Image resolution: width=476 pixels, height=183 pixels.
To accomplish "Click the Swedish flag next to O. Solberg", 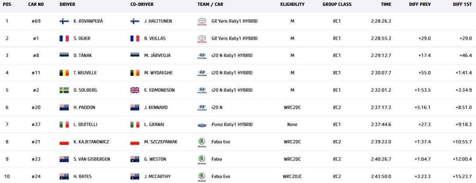I will click(64, 90).
